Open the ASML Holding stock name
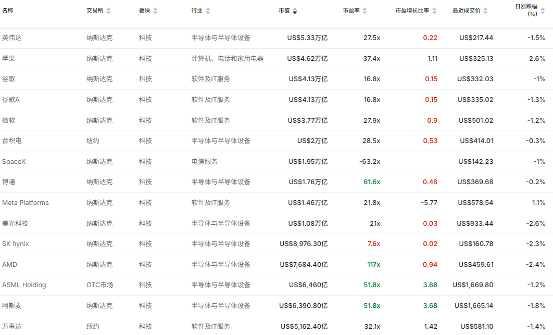553x335 pixels. pos(24,285)
